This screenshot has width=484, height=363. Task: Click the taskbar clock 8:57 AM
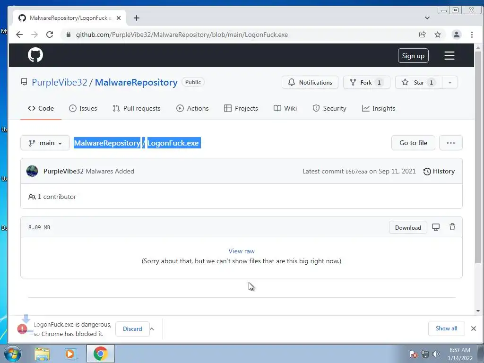[459, 354]
